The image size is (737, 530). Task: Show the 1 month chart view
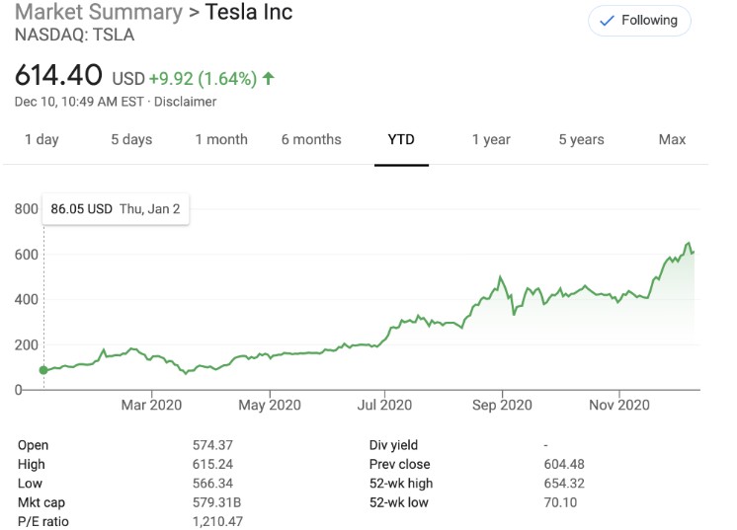coord(221,139)
